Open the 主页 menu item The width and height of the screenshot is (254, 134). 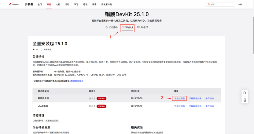[x=40, y=4]
